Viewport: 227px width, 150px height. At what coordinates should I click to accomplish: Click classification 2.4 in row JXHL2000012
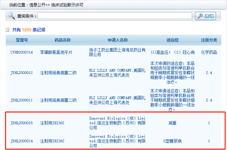[x=209, y=73]
